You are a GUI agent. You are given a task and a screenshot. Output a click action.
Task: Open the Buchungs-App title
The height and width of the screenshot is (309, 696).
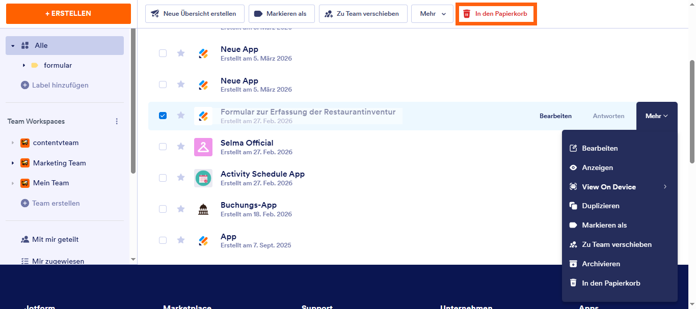tap(249, 205)
